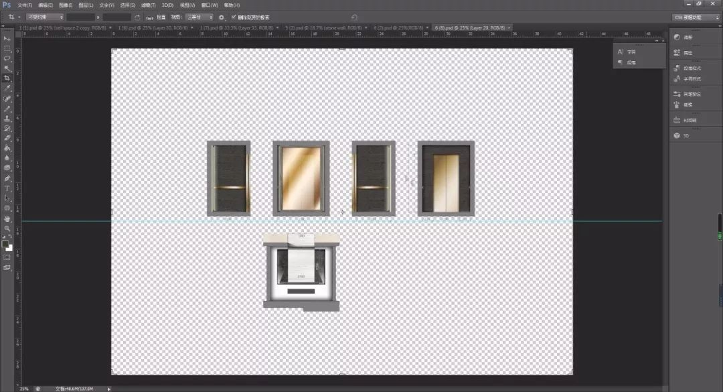Viewport: 723px width, 392px height.
Task: Click the clear crop ratio button
Action: tap(137, 17)
